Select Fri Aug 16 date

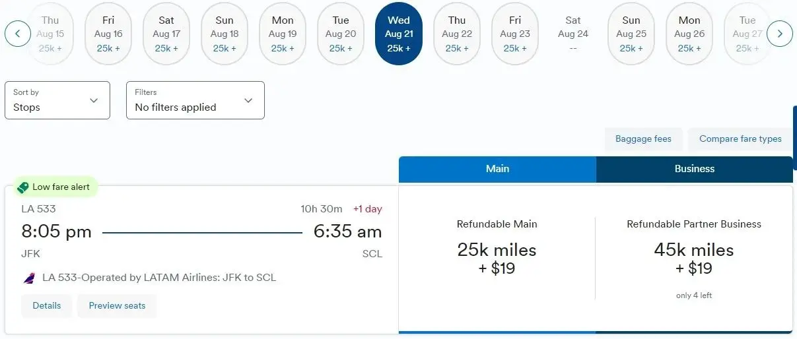(108, 34)
